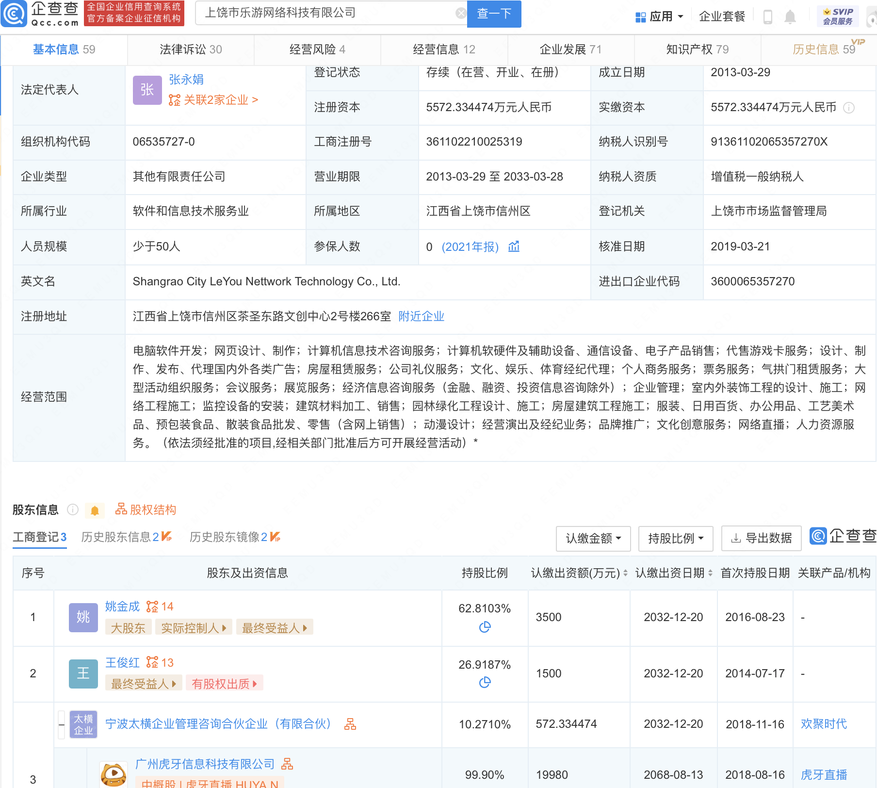Screen dimensions: 877x788
Task: Click the apps grid icon next to 应用
Action: click(x=640, y=17)
